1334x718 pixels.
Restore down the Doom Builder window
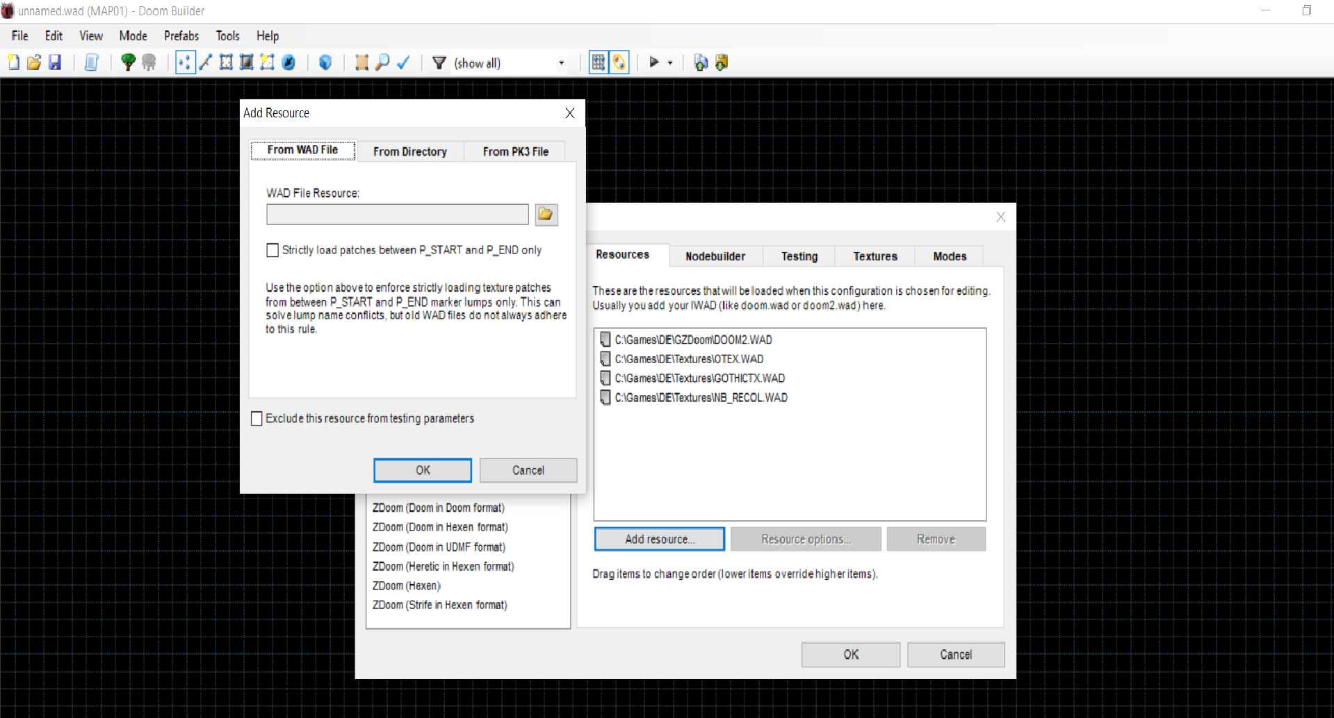coord(1307,10)
